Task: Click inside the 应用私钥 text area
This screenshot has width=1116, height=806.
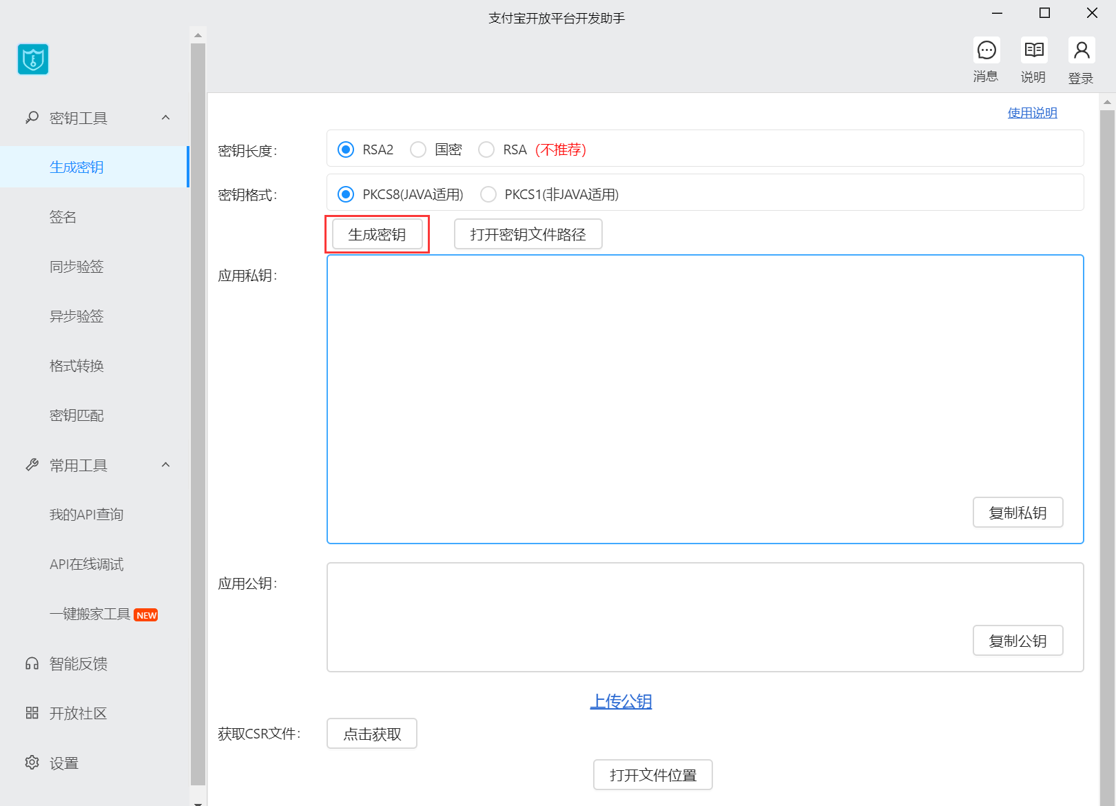Action: (x=705, y=399)
